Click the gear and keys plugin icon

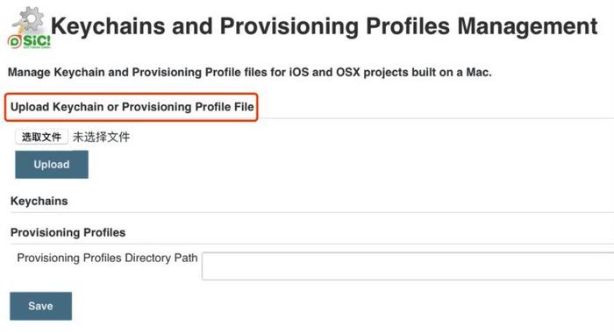[x=28, y=19]
